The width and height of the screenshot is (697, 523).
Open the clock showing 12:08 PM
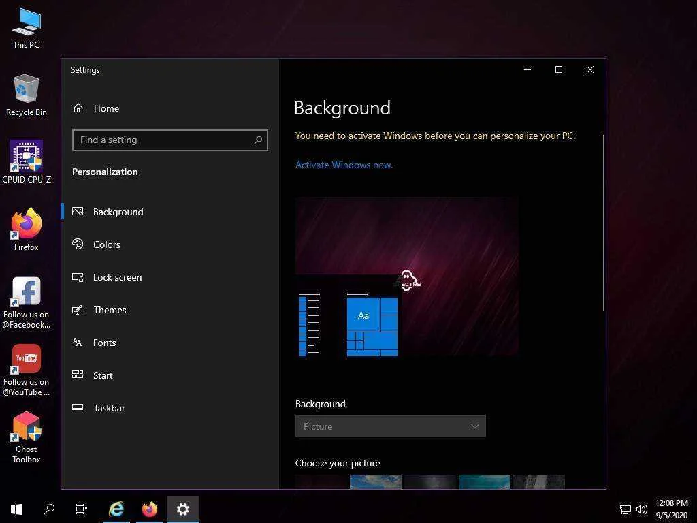(672, 509)
